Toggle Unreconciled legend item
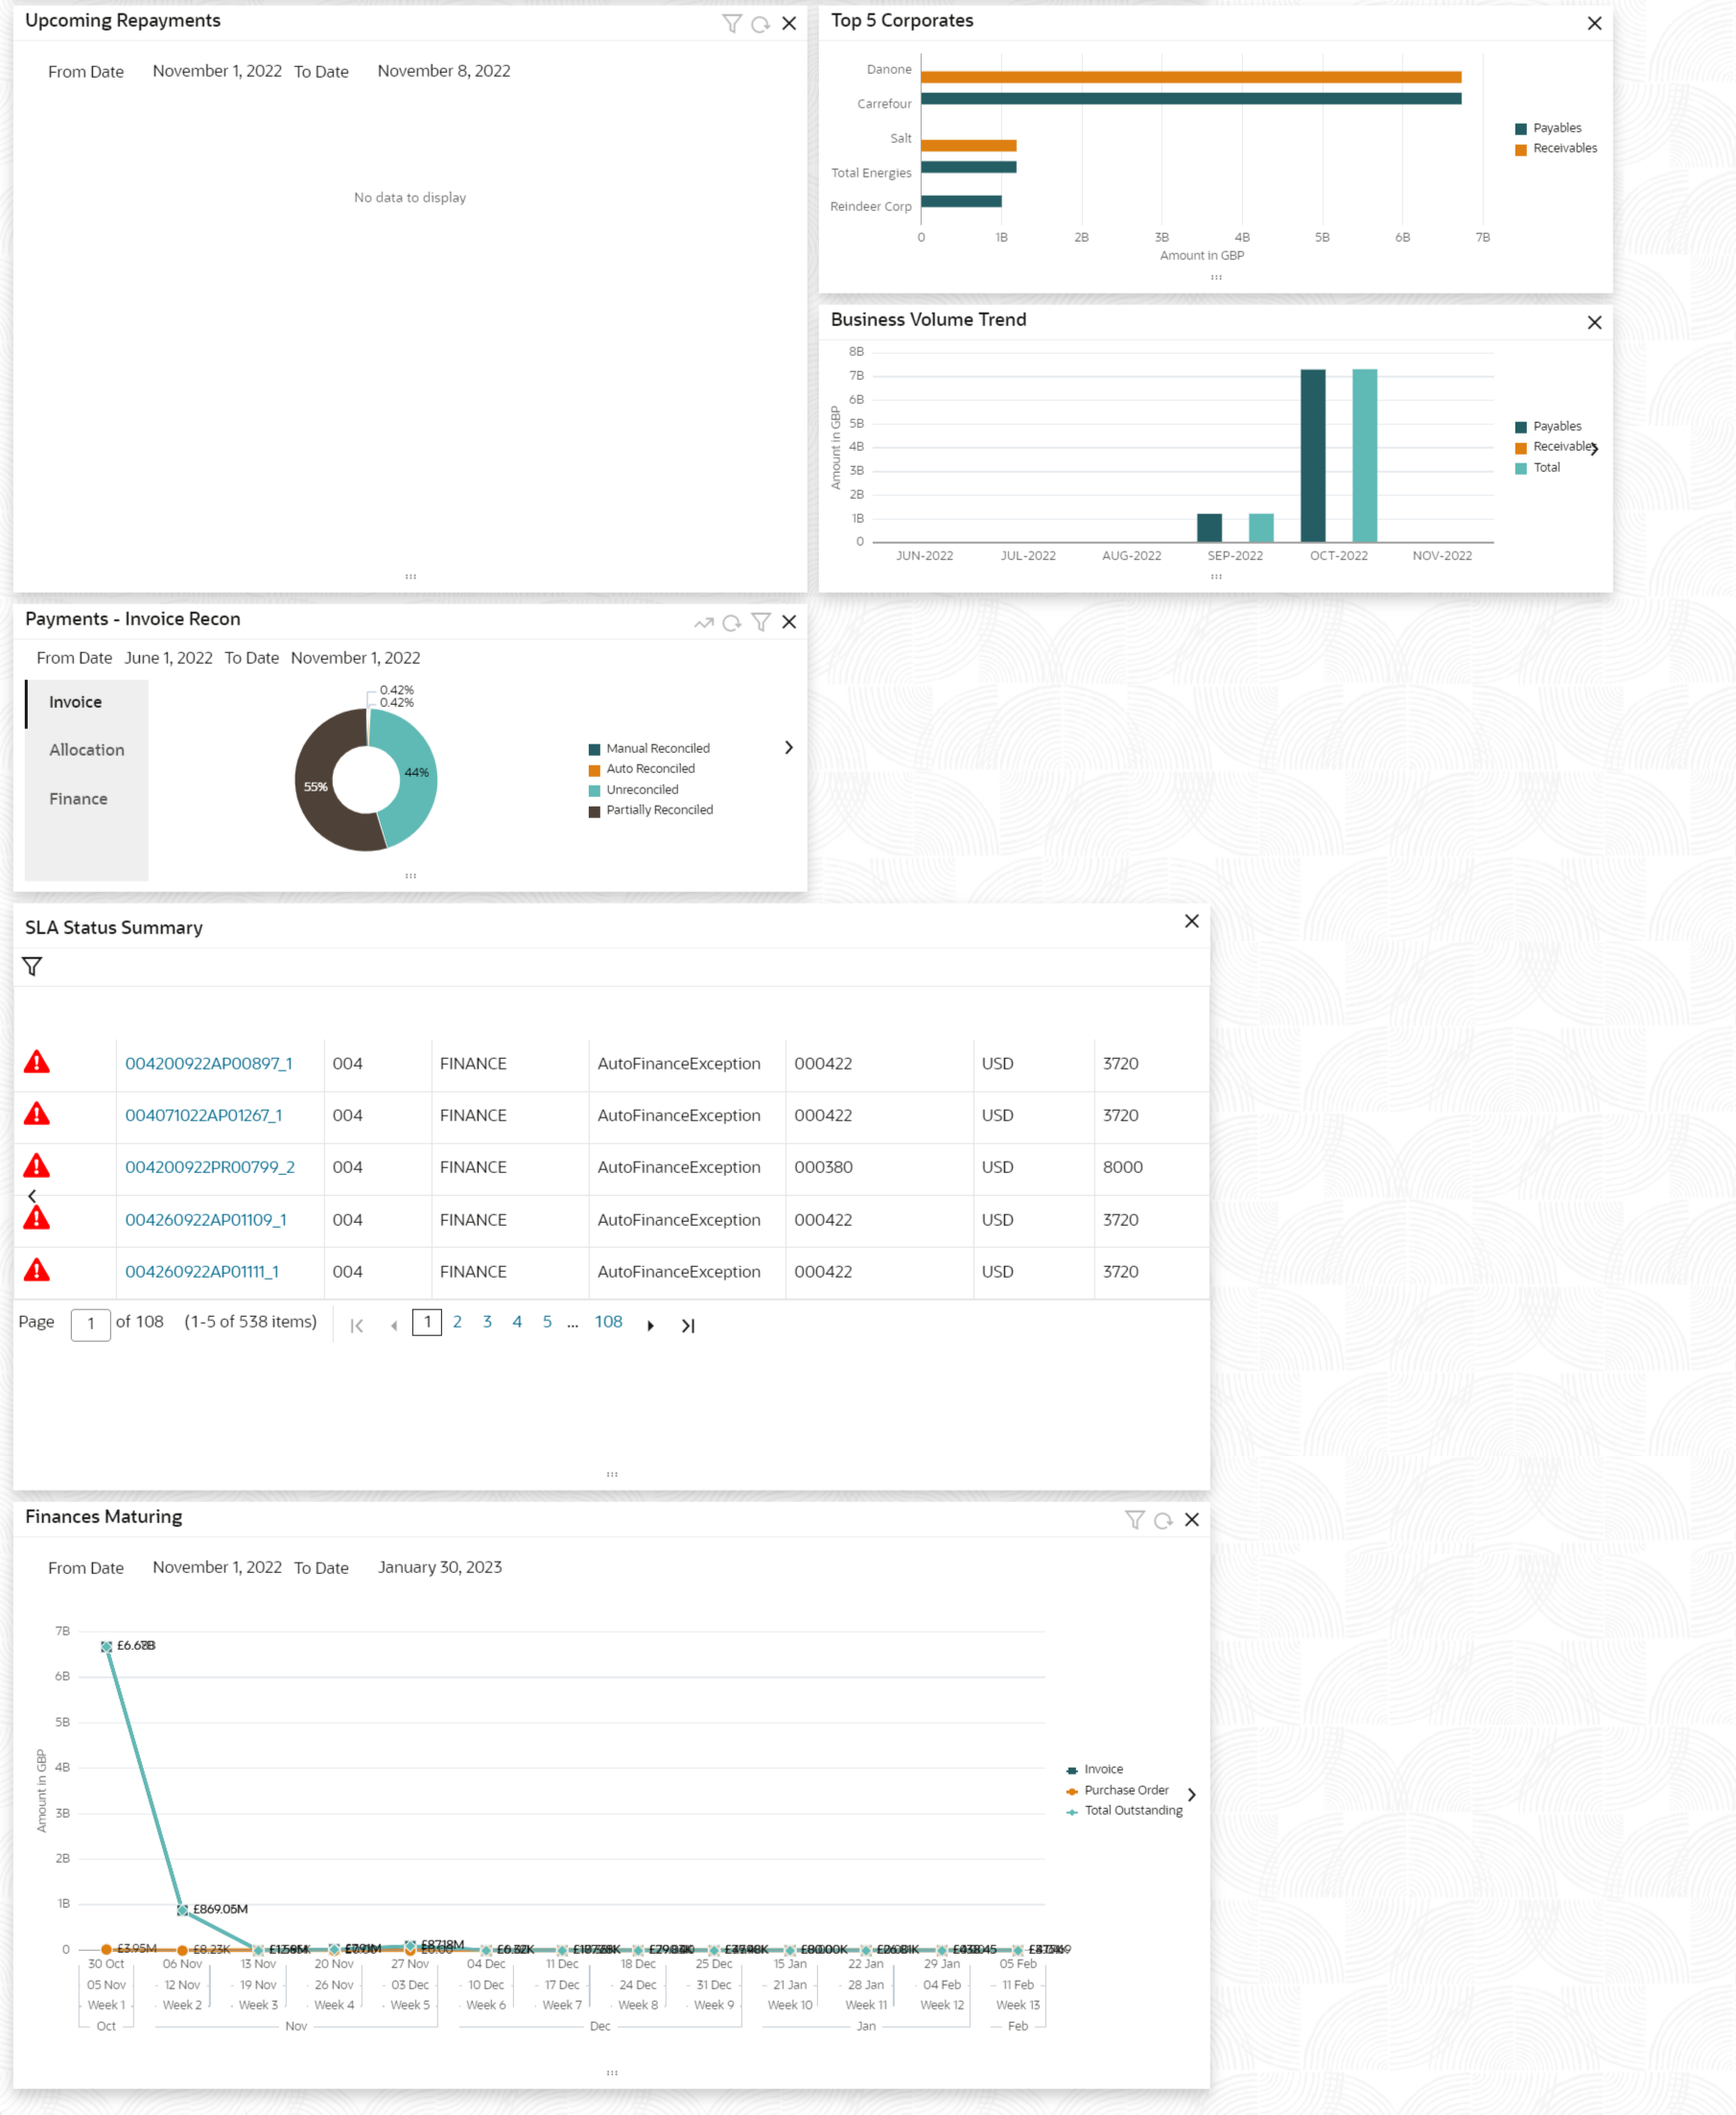The width and height of the screenshot is (1736, 2115). click(x=633, y=790)
